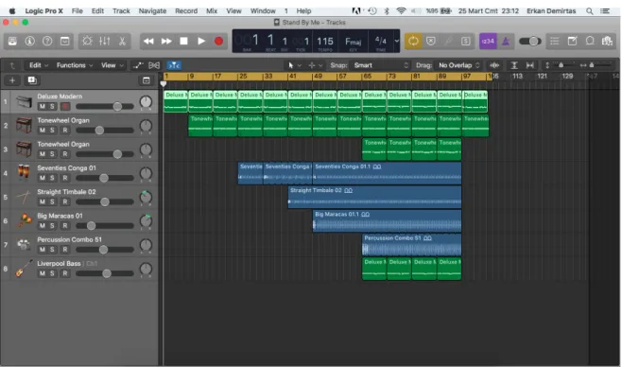Open the View dropdown in Tracks area
This screenshot has width=622, height=367.
pyautogui.click(x=112, y=65)
